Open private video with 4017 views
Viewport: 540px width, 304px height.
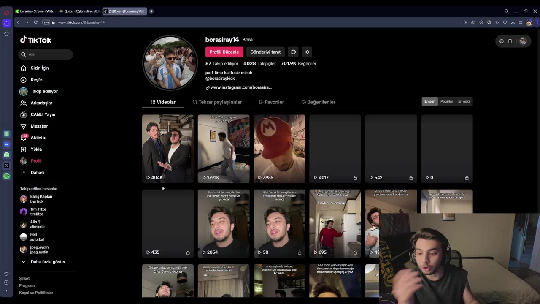pyautogui.click(x=335, y=149)
